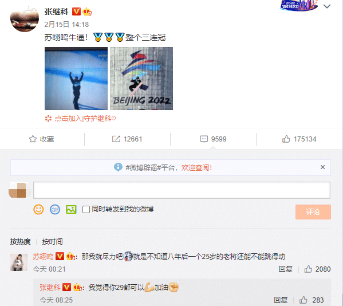Click the 收藏 star icon
The height and width of the screenshot is (306, 343).
tap(33, 139)
